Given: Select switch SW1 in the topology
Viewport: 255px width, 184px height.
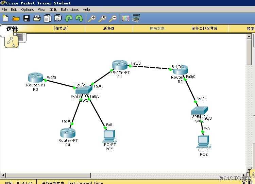Looking at the screenshot, I should tap(84, 90).
